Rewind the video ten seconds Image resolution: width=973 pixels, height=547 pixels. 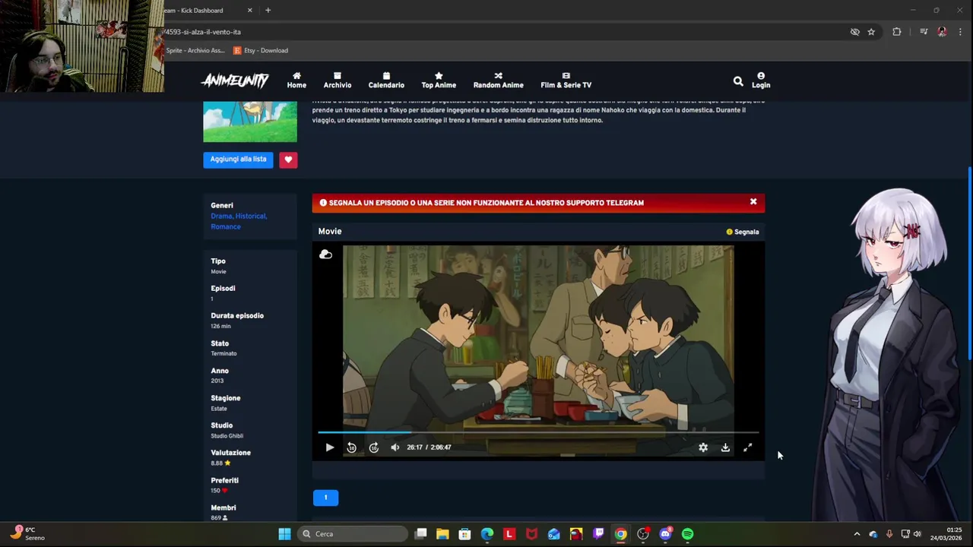(x=351, y=447)
